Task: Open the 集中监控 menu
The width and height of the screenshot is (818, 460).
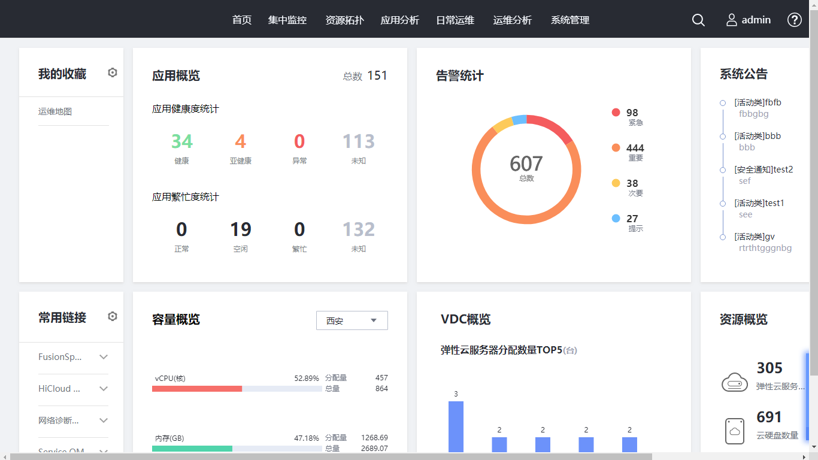Action: coord(287,20)
